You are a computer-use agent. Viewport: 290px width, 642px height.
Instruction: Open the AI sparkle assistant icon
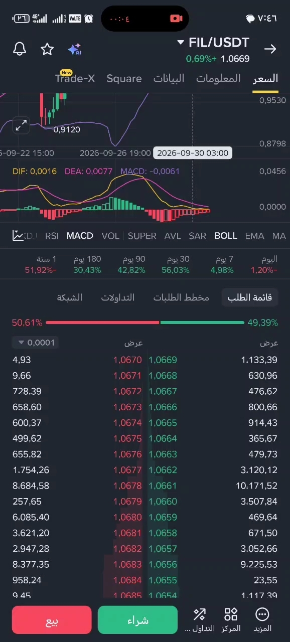(74, 49)
